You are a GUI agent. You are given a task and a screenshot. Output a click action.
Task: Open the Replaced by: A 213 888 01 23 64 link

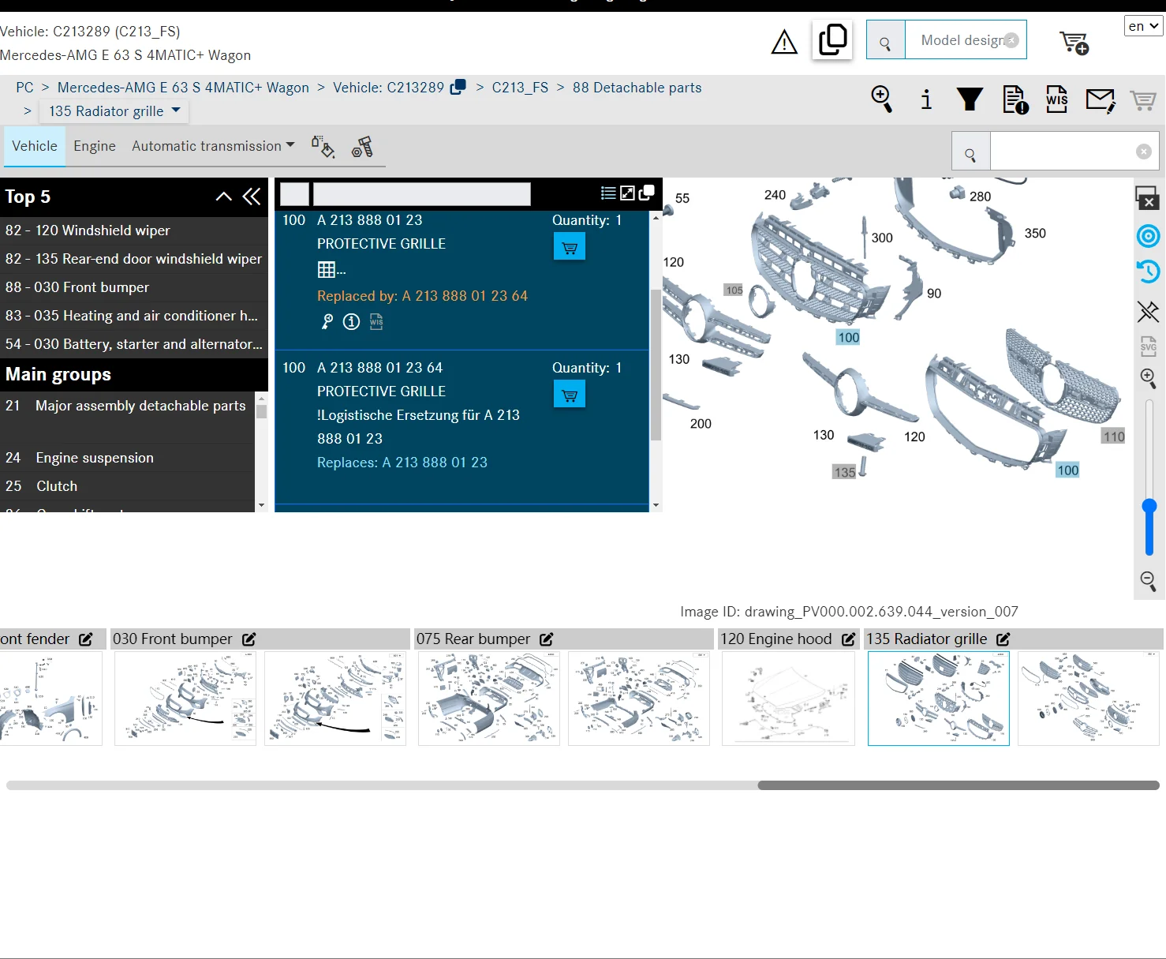pyautogui.click(x=422, y=296)
